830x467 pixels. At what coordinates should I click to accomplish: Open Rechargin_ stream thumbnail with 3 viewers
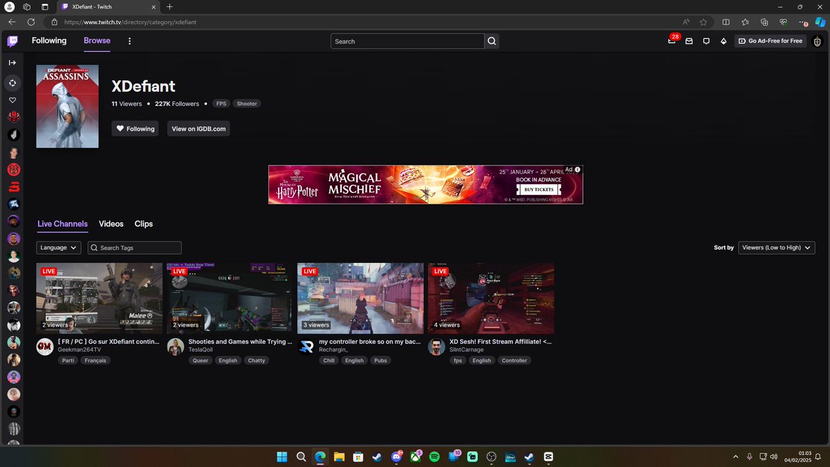[x=360, y=298]
